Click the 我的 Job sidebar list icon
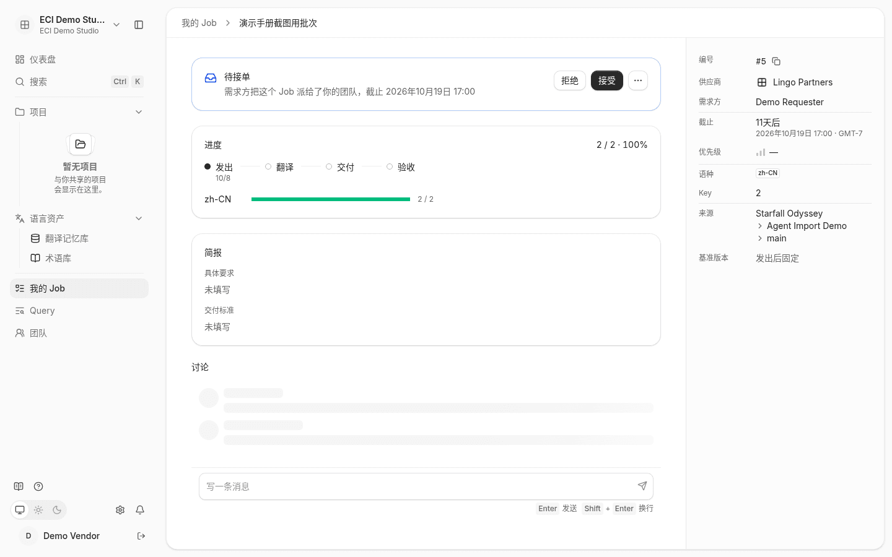 pos(20,288)
